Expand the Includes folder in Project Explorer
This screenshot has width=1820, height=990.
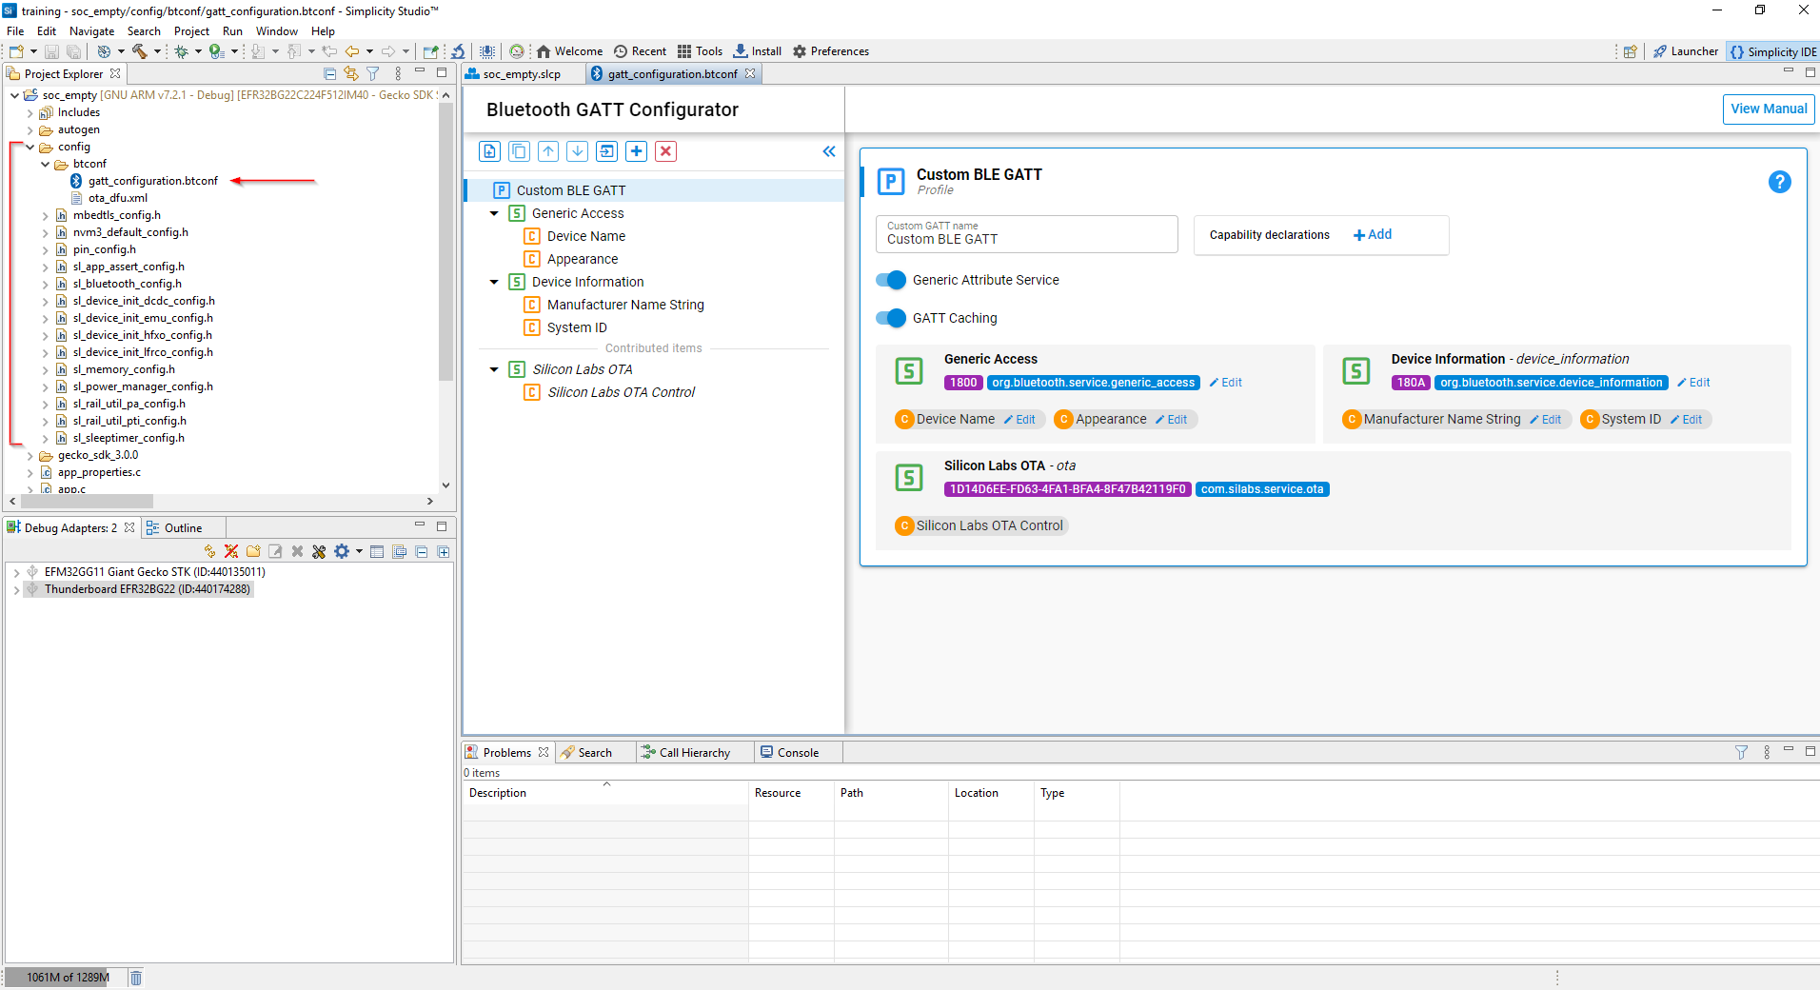30,113
